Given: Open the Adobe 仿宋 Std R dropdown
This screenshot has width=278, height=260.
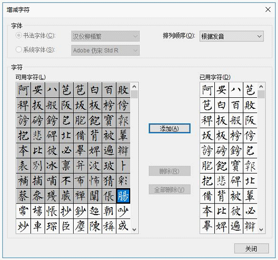Looking at the screenshot, I should [105, 50].
